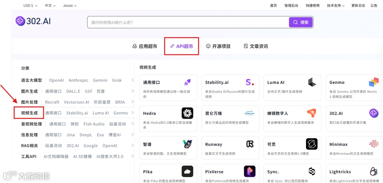Open the Recraft link

tap(52, 102)
